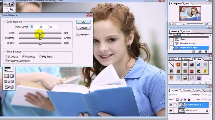
Task: Select the Highlights radio button
Action: 40,56
